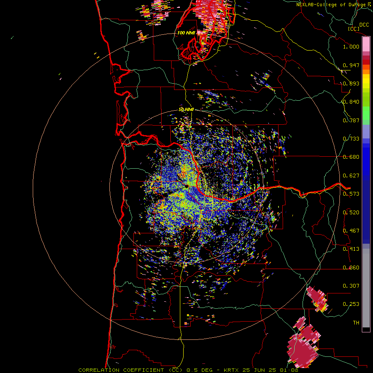Screen dimensions: 373x373
Task: Click the 100 NMI range ring label
Action: [186, 33]
